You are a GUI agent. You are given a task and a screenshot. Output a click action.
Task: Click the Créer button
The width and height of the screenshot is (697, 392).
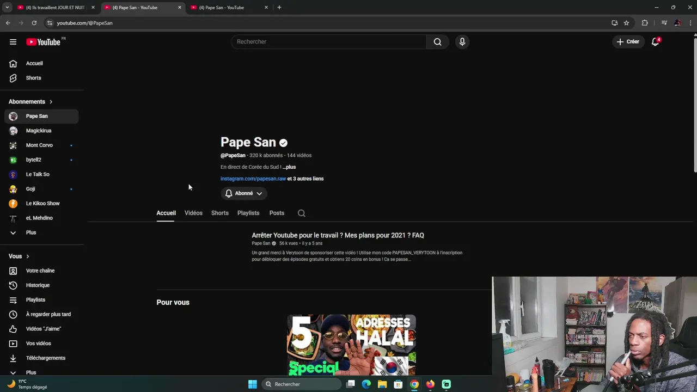coord(627,41)
